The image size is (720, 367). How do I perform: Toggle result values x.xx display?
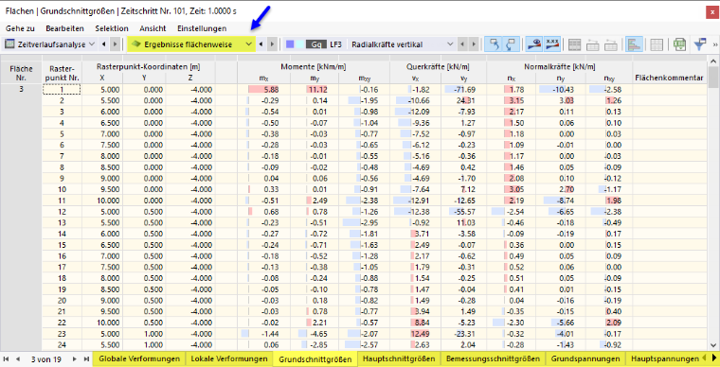pos(551,44)
